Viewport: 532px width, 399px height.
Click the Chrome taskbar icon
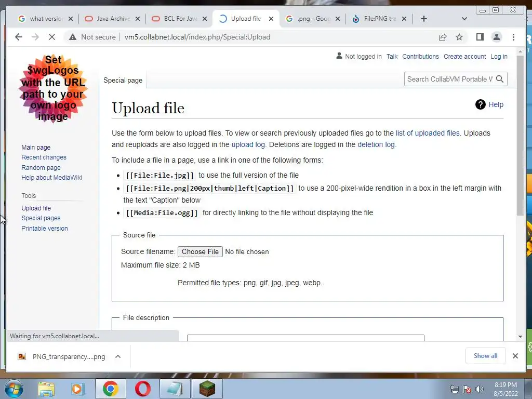tap(111, 389)
